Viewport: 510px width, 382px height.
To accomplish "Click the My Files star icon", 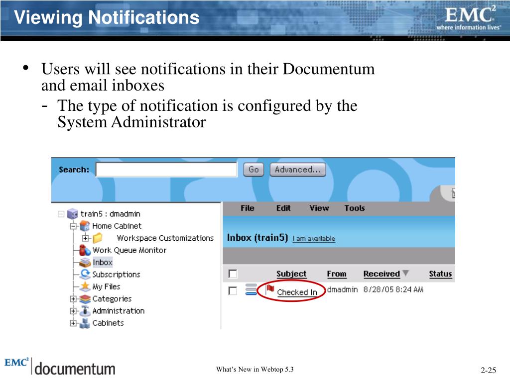I will pyautogui.click(x=85, y=286).
